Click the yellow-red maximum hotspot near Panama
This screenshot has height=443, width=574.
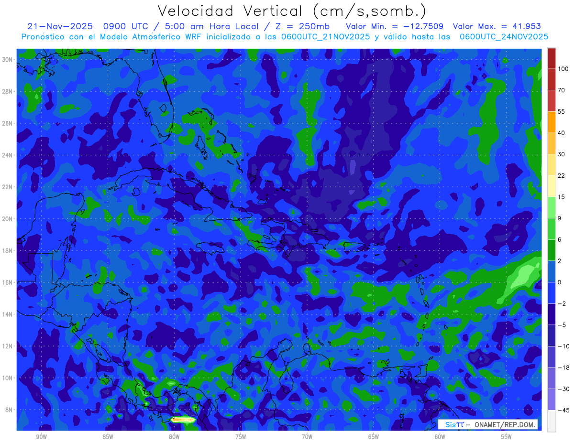click(x=183, y=420)
